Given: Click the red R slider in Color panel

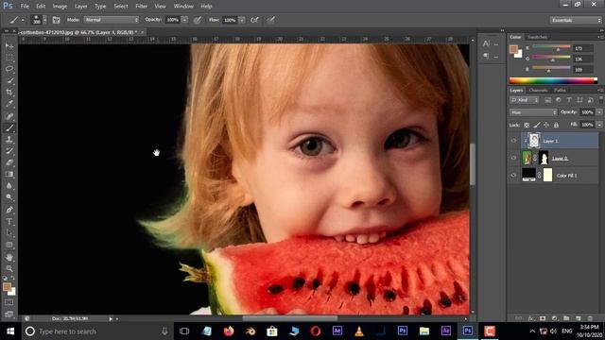Looking at the screenshot, I should click(551, 47).
